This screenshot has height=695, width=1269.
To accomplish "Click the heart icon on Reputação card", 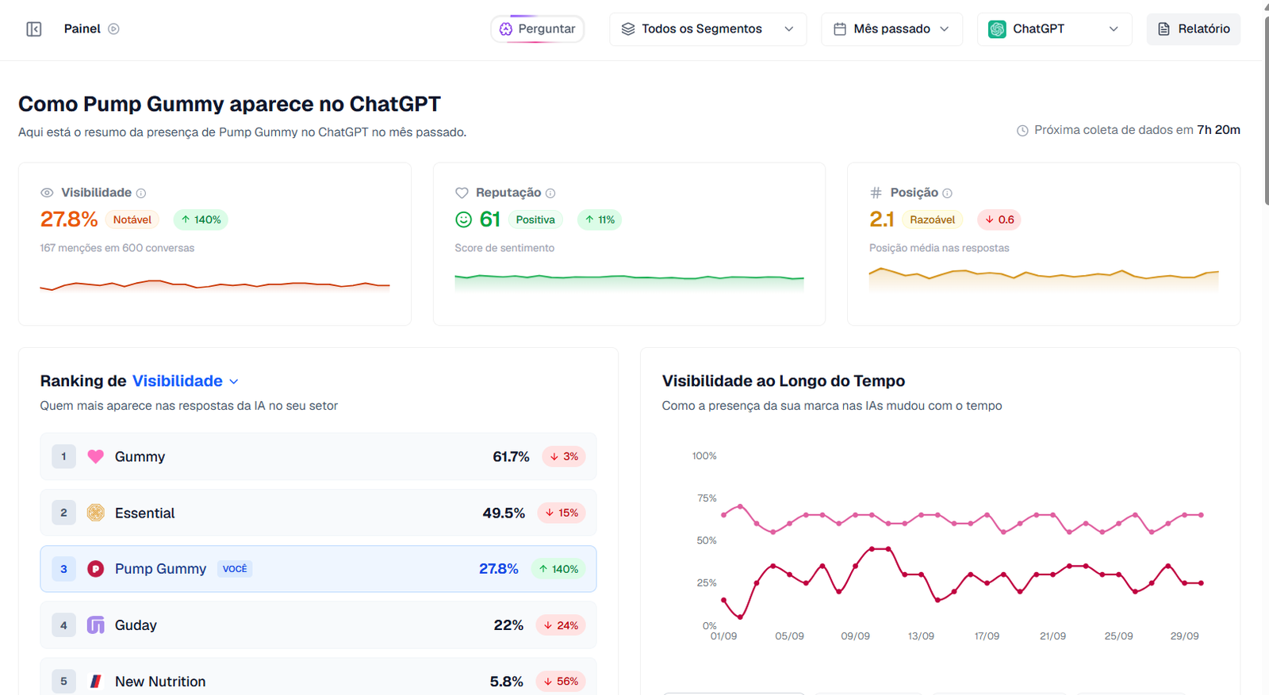I will coord(462,193).
